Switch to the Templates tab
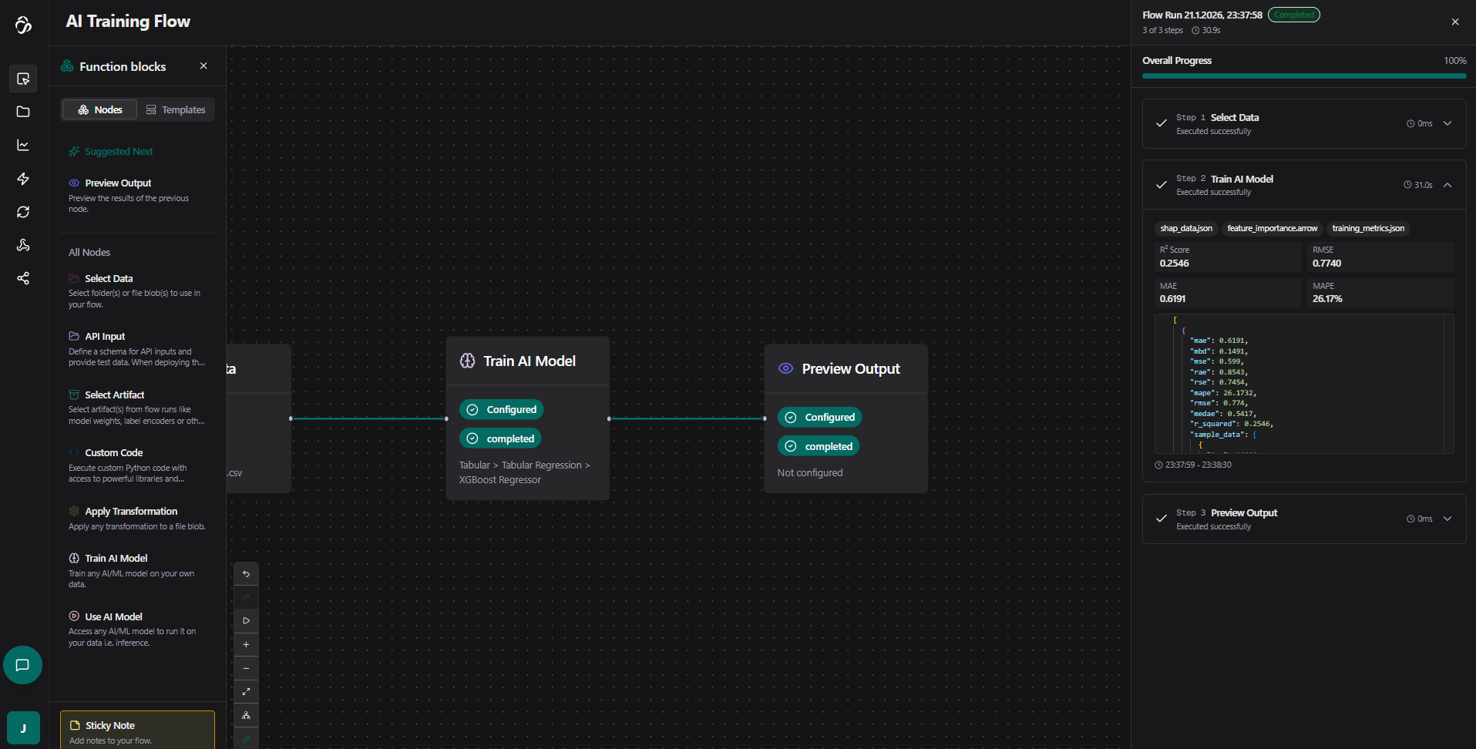Image resolution: width=1476 pixels, height=749 pixels. (x=176, y=110)
